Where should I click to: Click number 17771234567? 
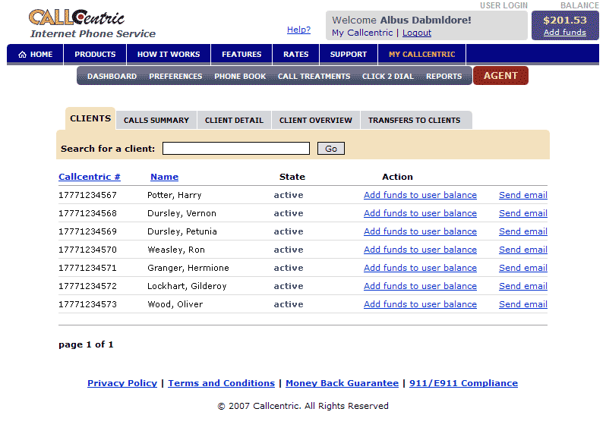[88, 195]
